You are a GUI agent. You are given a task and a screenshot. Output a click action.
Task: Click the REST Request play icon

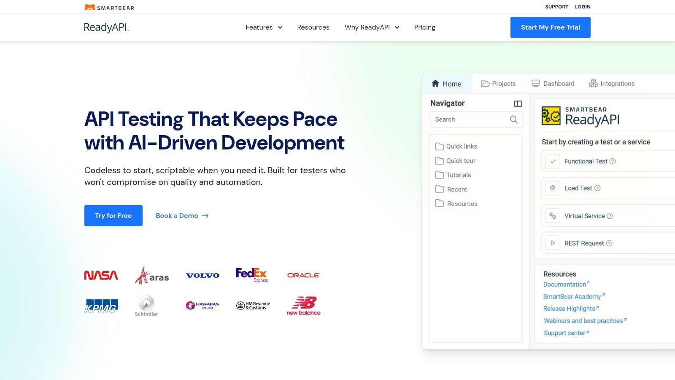click(x=553, y=243)
